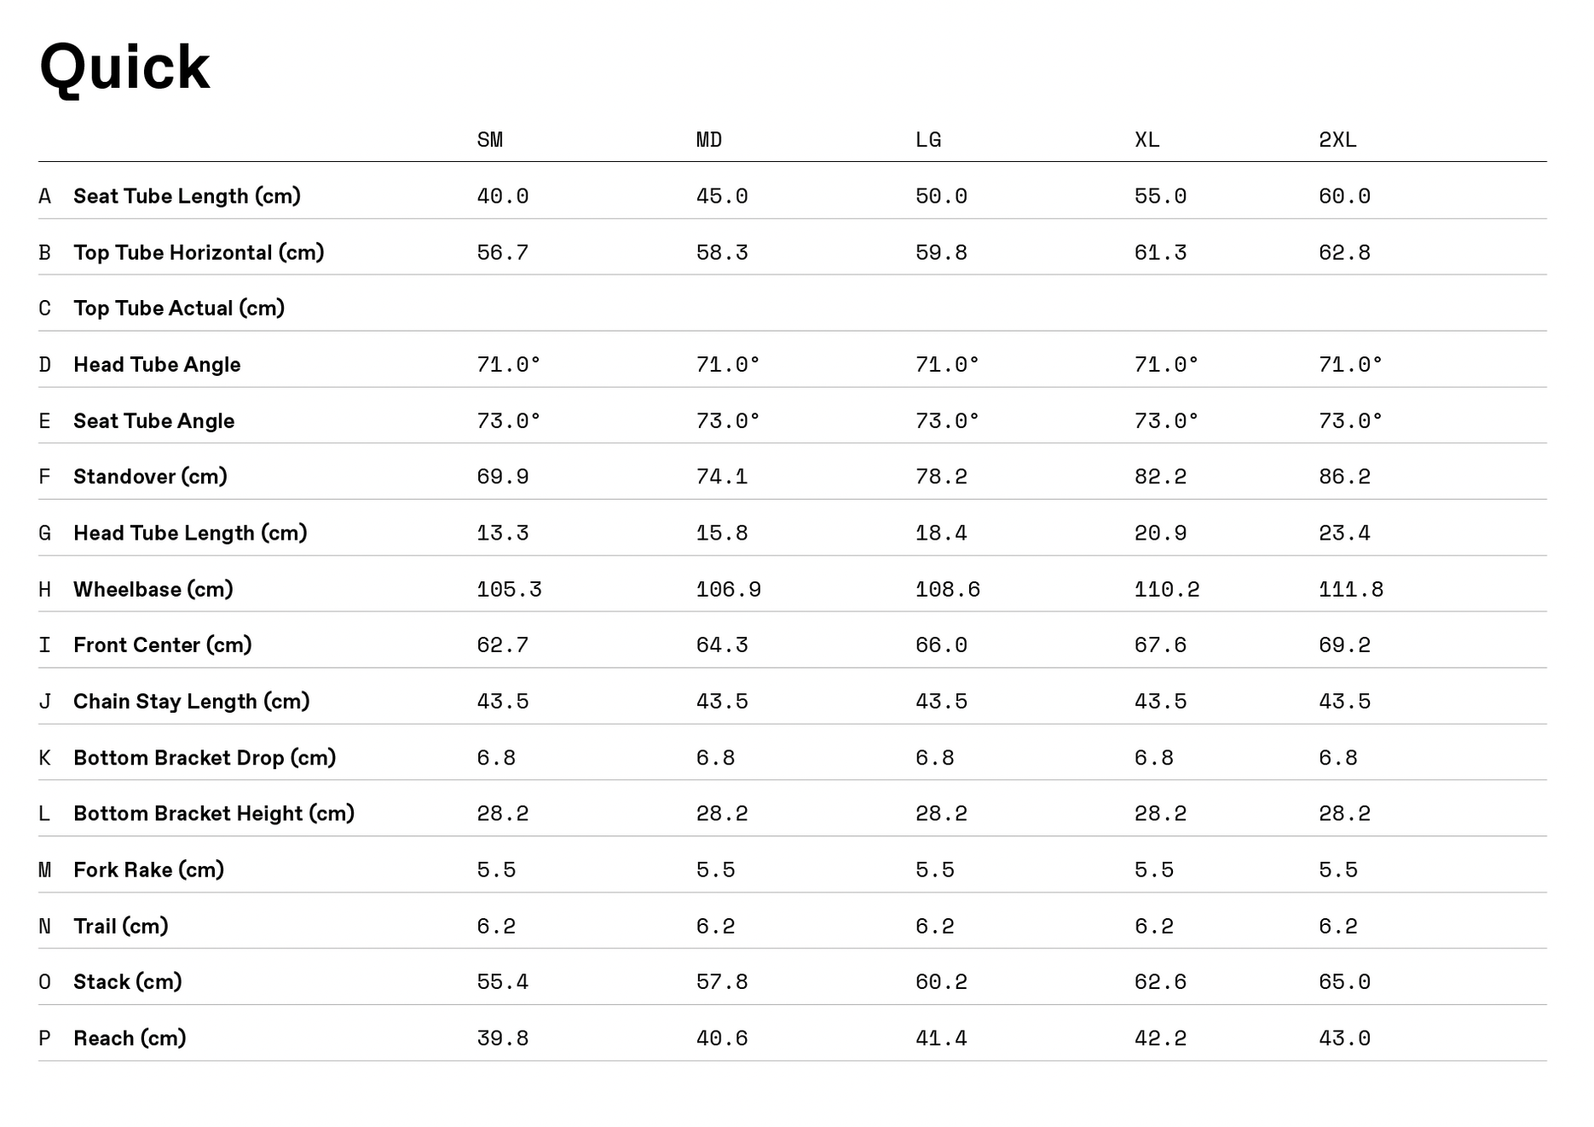1594x1127 pixels.
Task: Select the XL size column header
Action: pos(1146,140)
